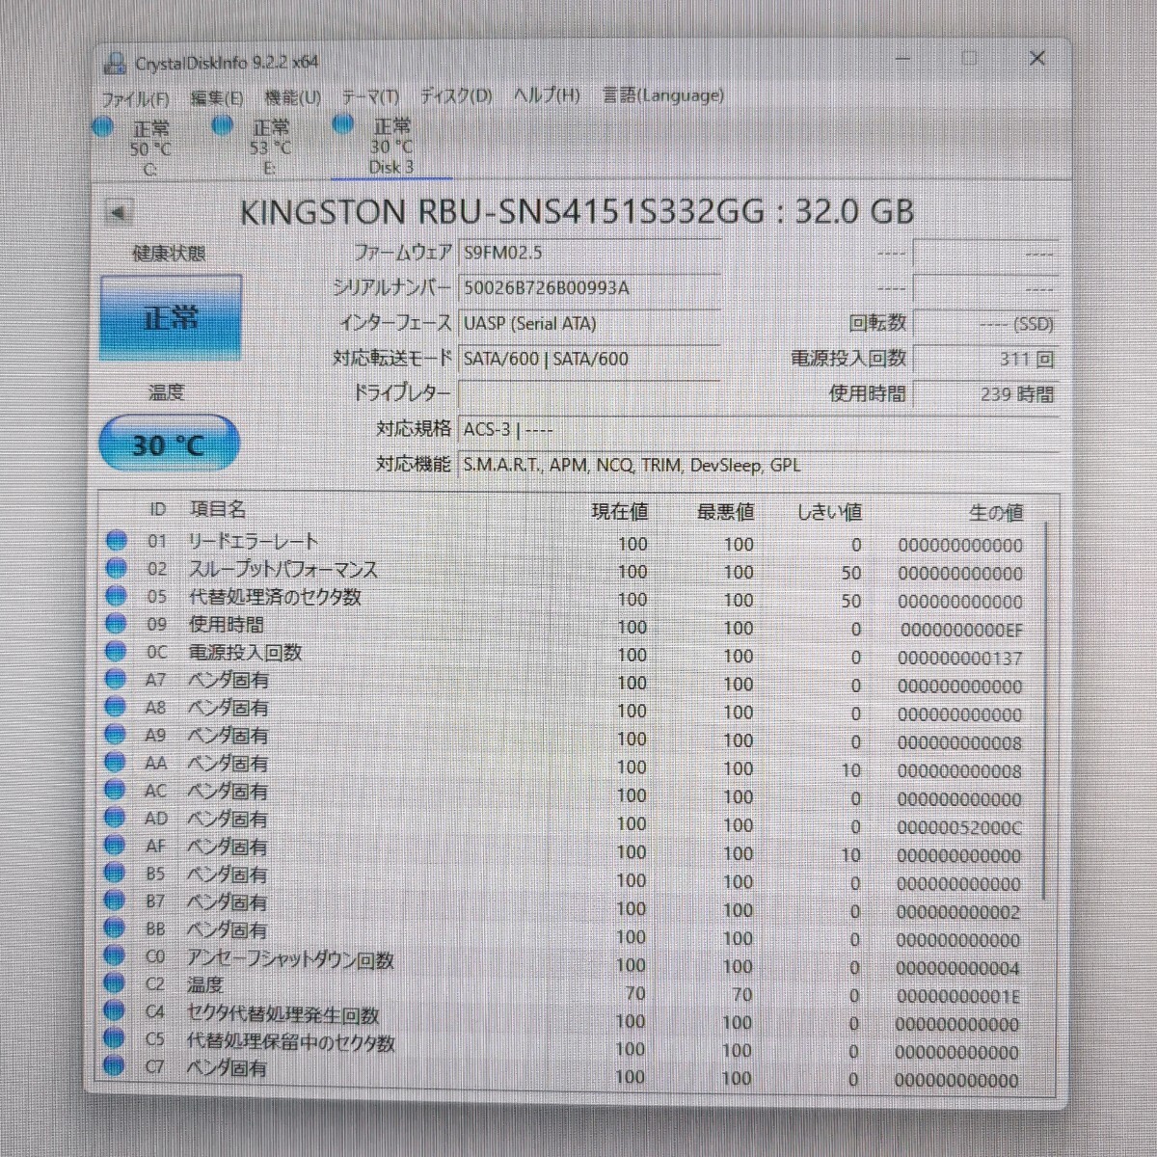Click the raw value 00000000001E

click(958, 996)
